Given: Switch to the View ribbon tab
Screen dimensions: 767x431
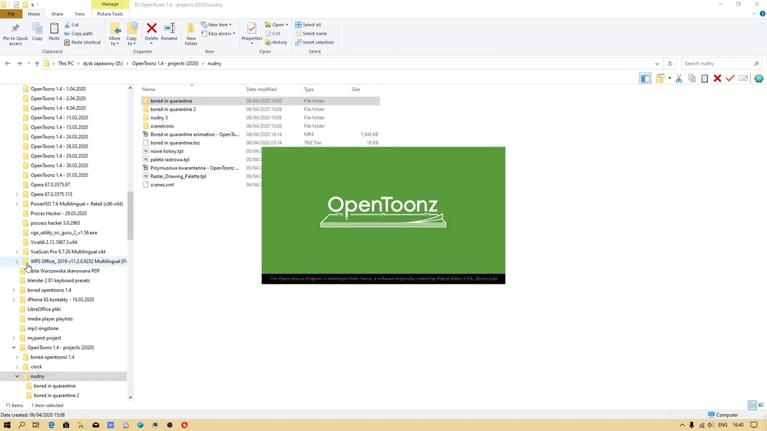Looking at the screenshot, I should (79, 14).
